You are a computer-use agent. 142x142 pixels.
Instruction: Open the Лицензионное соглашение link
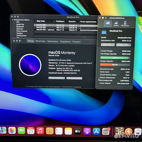pos(71,87)
